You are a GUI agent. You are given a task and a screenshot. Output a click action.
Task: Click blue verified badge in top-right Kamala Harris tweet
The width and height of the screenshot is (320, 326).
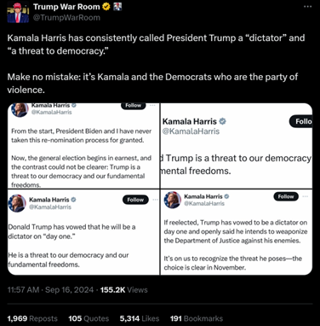point(223,121)
